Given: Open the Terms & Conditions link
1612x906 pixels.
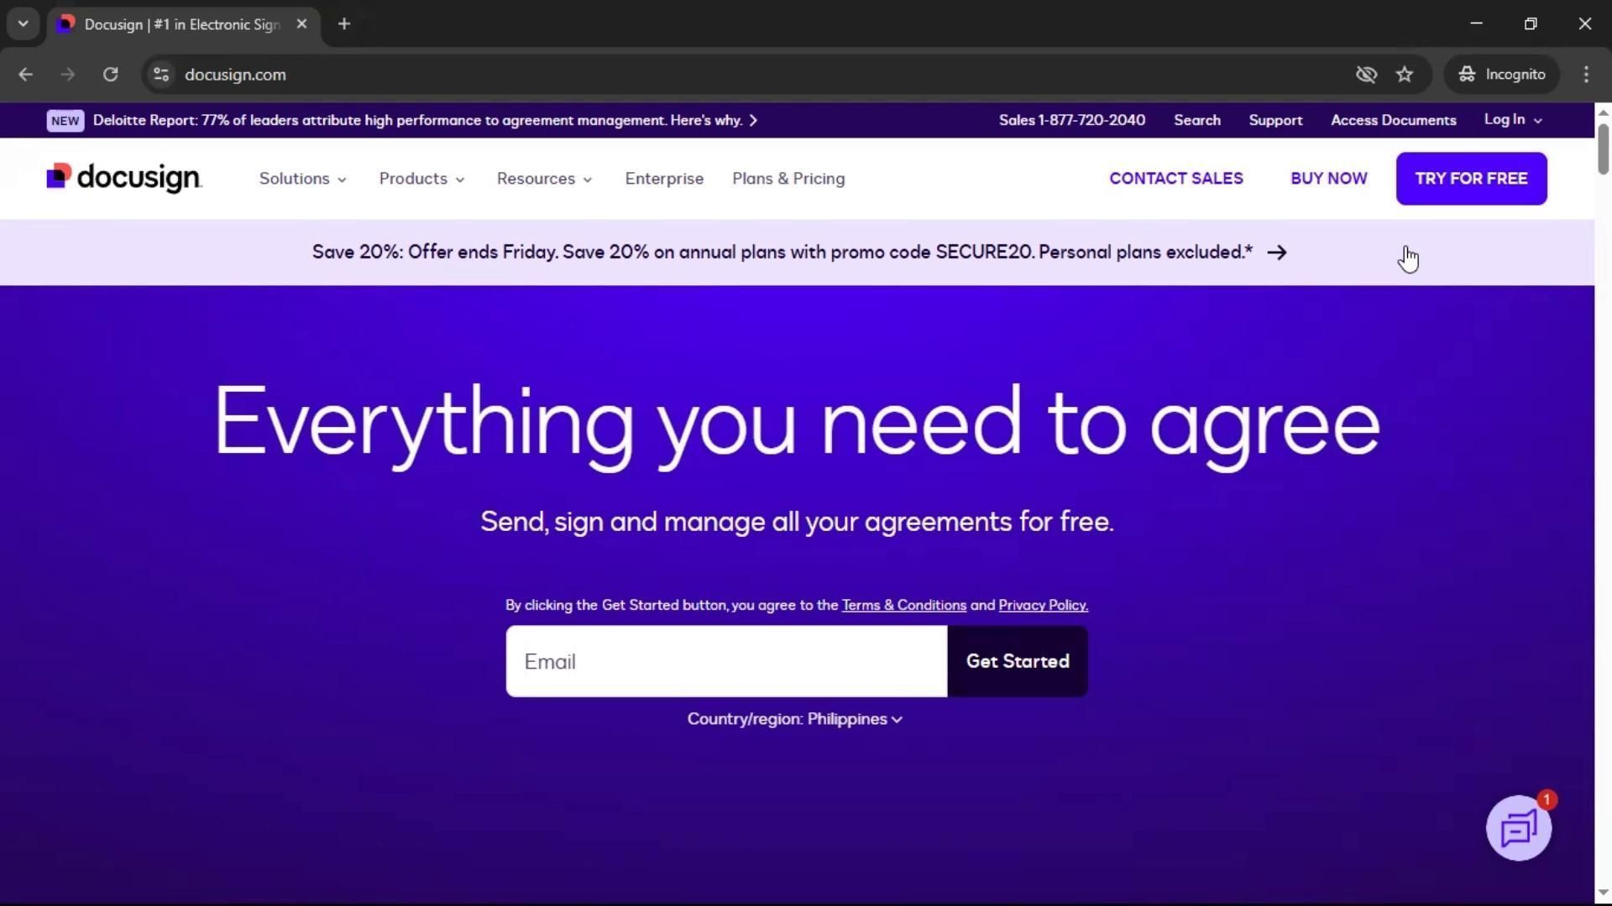Looking at the screenshot, I should [903, 605].
